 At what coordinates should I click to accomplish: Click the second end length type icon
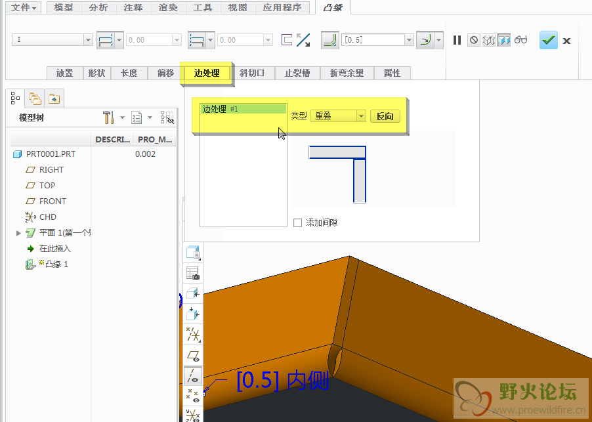coord(197,40)
